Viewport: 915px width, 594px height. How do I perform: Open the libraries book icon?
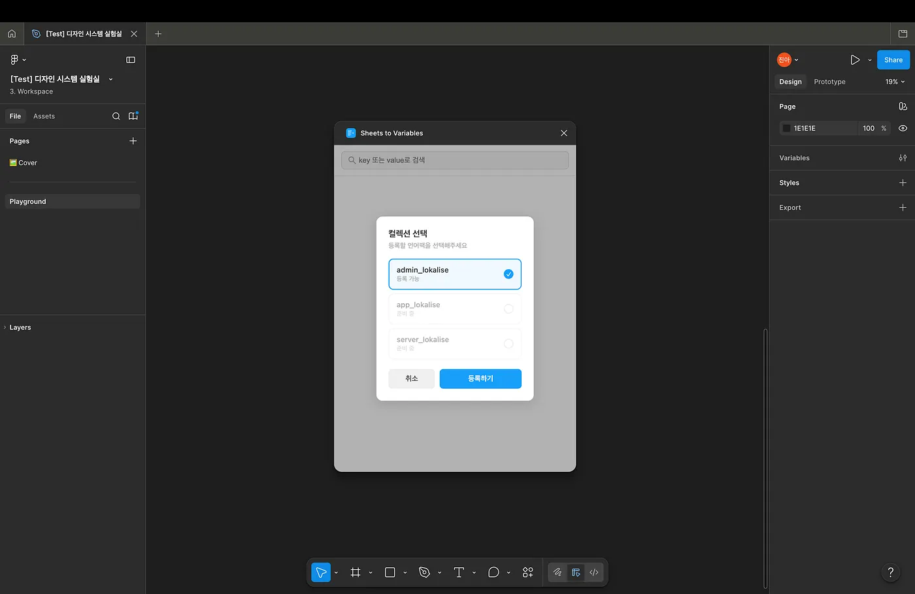click(x=133, y=116)
